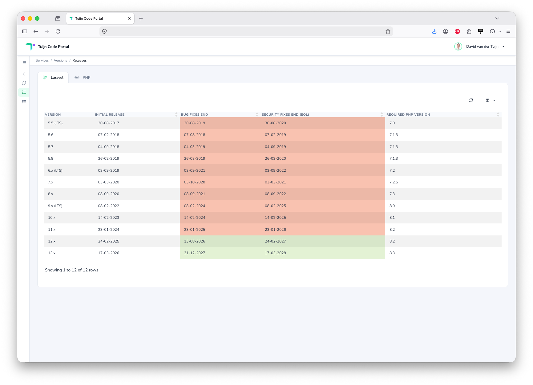Click the shield tracking protection icon
Image resolution: width=533 pixels, height=385 pixels.
click(104, 31)
